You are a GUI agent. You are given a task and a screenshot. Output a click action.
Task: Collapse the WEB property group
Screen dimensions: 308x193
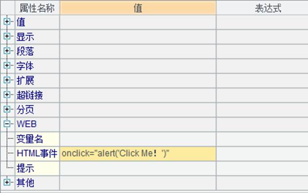[7, 124]
